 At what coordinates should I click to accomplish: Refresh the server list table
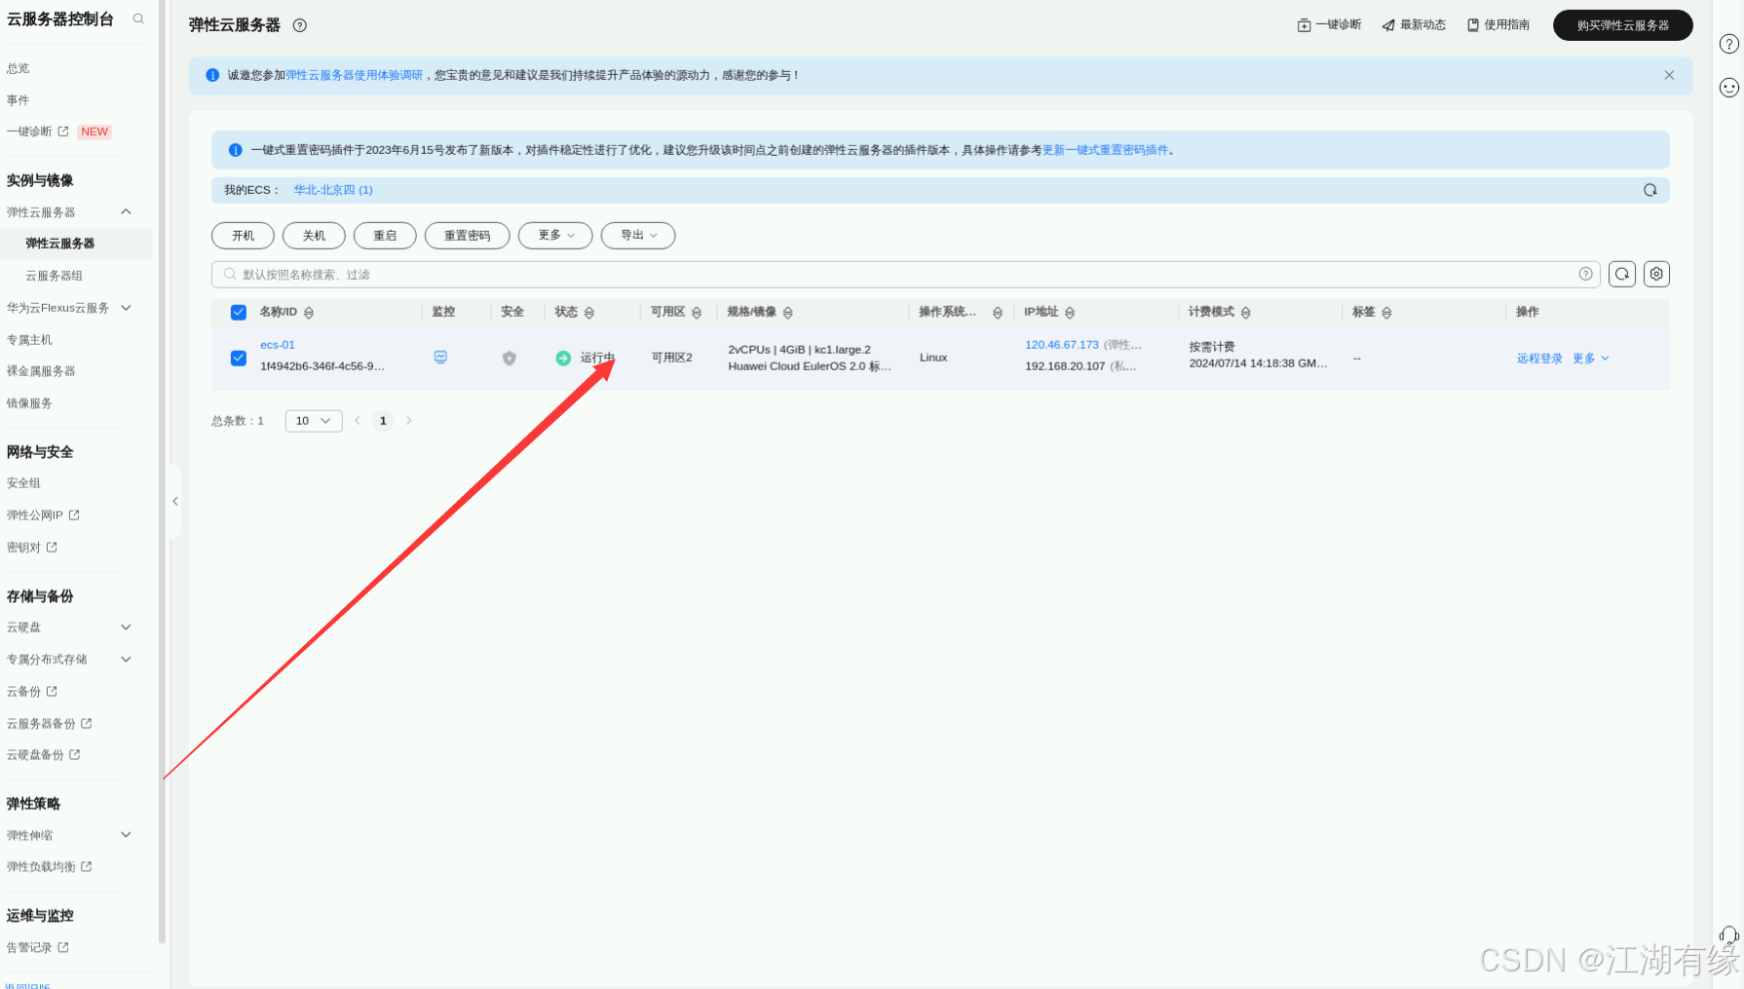pyautogui.click(x=1622, y=274)
